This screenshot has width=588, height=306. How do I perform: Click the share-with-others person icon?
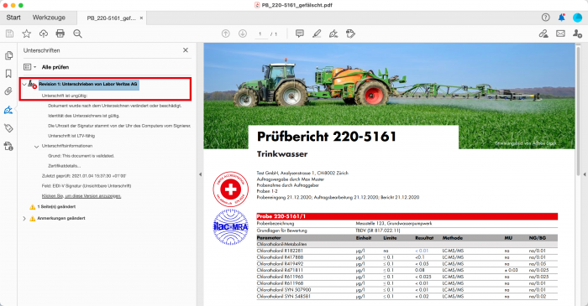(x=577, y=34)
